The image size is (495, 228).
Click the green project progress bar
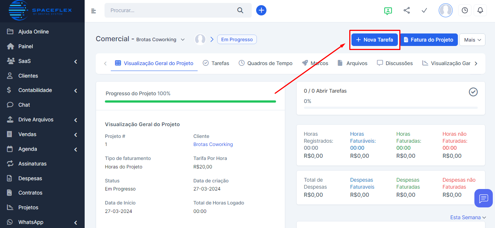[x=190, y=101]
